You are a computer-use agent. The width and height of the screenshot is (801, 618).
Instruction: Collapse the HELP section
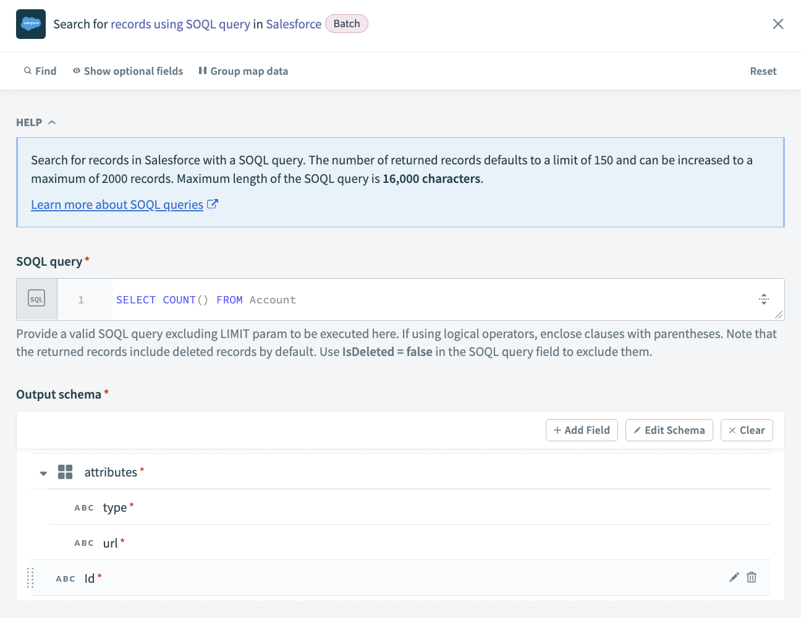pyautogui.click(x=53, y=122)
